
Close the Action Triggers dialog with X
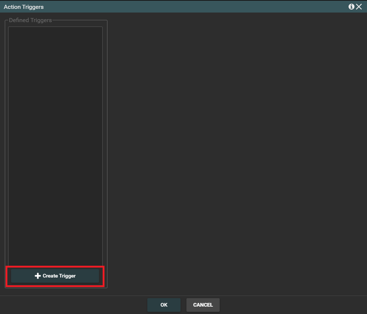click(x=359, y=7)
